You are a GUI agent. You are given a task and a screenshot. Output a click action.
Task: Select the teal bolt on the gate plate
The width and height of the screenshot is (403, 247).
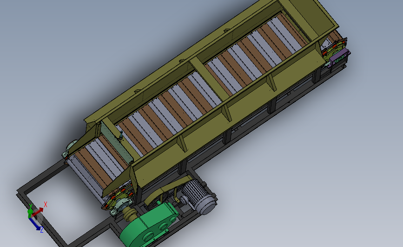pos(121,135)
